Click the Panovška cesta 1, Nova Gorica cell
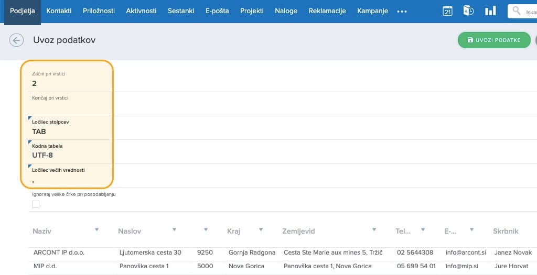 point(327,266)
